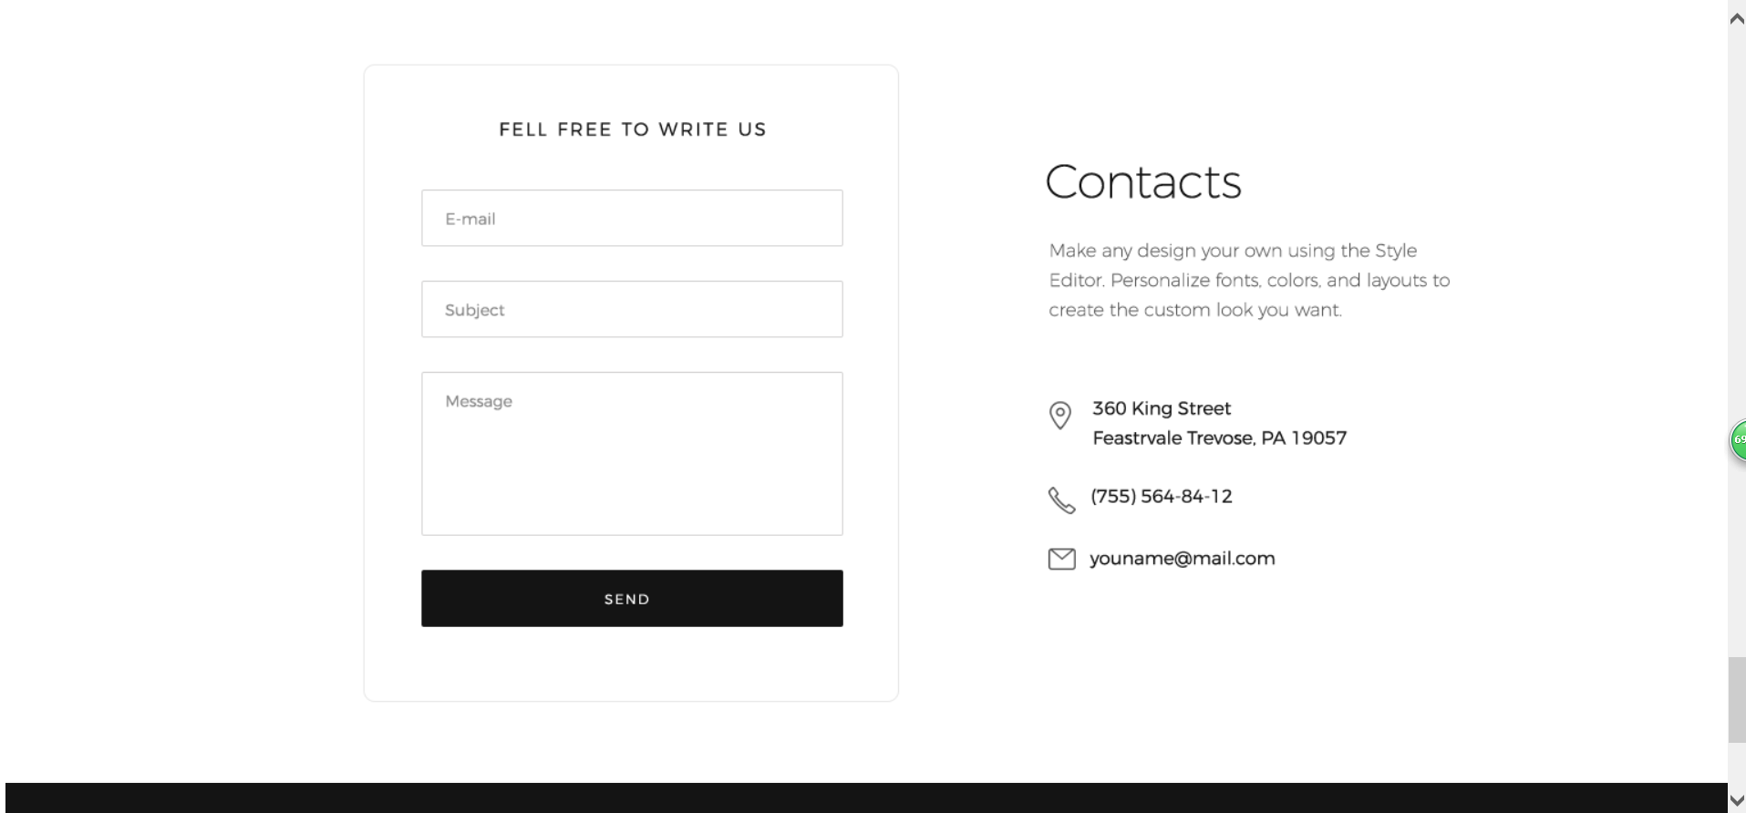Click the green circular badge at right edge

(x=1739, y=441)
